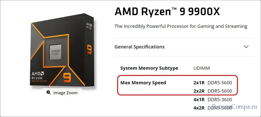Click the General Specifications section heading
The image size is (261, 117).
[x=139, y=47]
